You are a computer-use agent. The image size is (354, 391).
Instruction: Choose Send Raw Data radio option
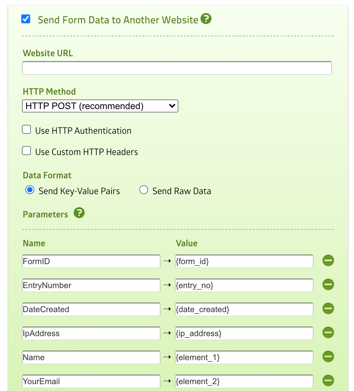point(144,190)
